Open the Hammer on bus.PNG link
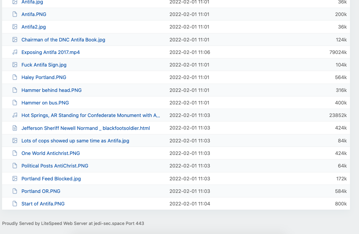This screenshot has height=234, width=359. tap(45, 103)
